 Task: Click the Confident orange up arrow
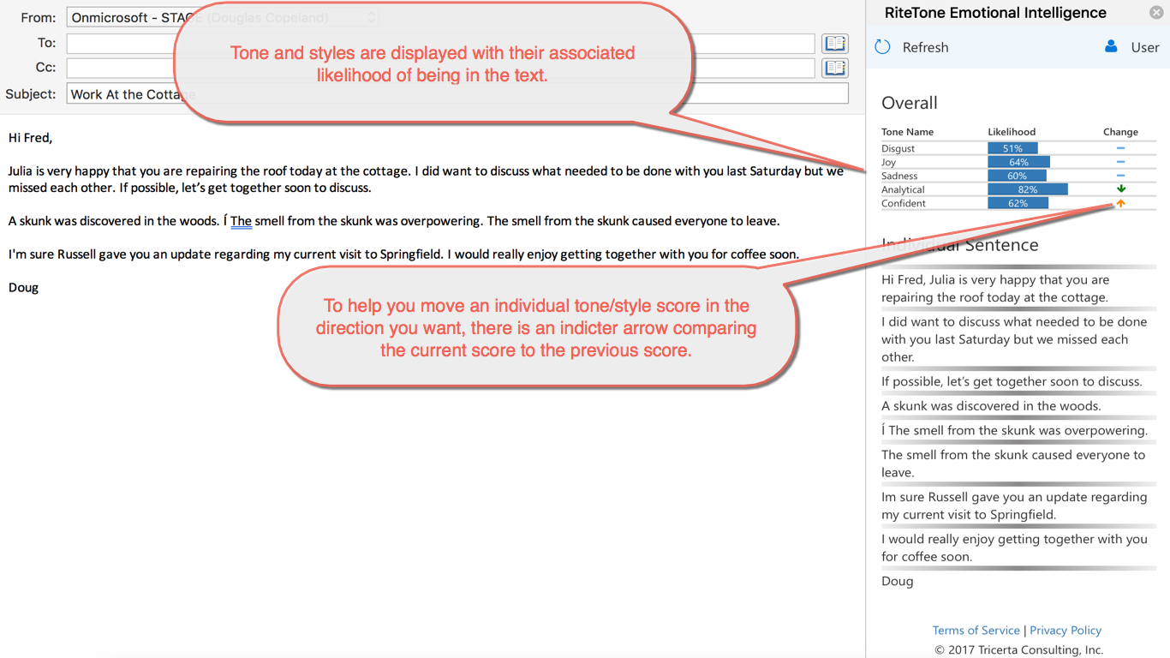pyautogui.click(x=1120, y=203)
